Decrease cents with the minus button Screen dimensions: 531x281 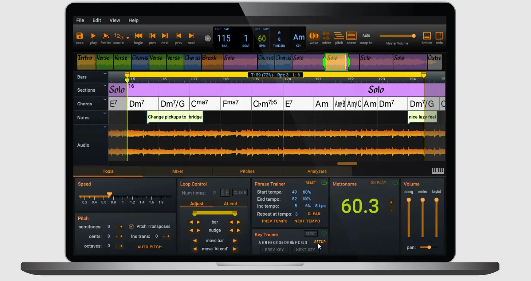[117, 237]
